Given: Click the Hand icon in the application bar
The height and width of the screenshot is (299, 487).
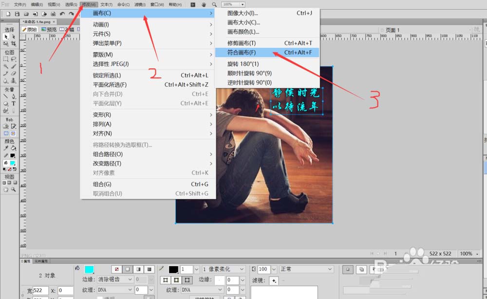Looking at the screenshot, I should pyautogui.click(x=204, y=5).
